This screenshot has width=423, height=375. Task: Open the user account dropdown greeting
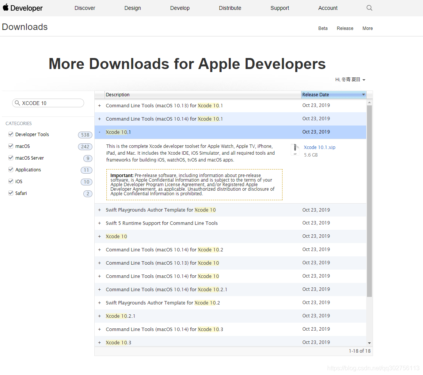coord(350,79)
